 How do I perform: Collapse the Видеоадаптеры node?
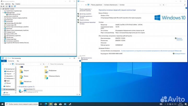tap(3, 12)
